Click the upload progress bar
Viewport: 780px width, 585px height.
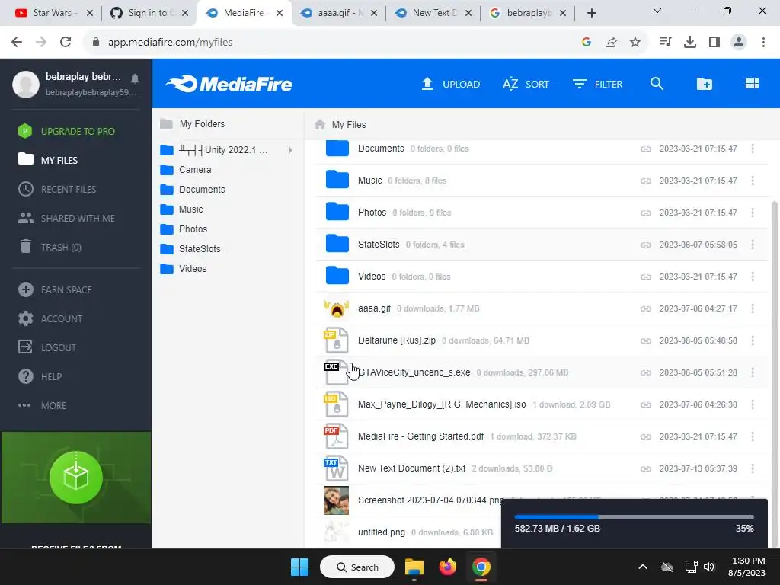click(635, 517)
